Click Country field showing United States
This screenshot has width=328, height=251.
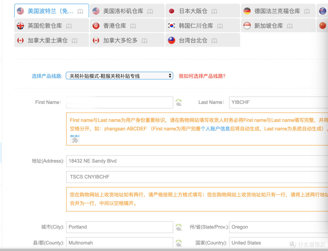tap(278, 243)
